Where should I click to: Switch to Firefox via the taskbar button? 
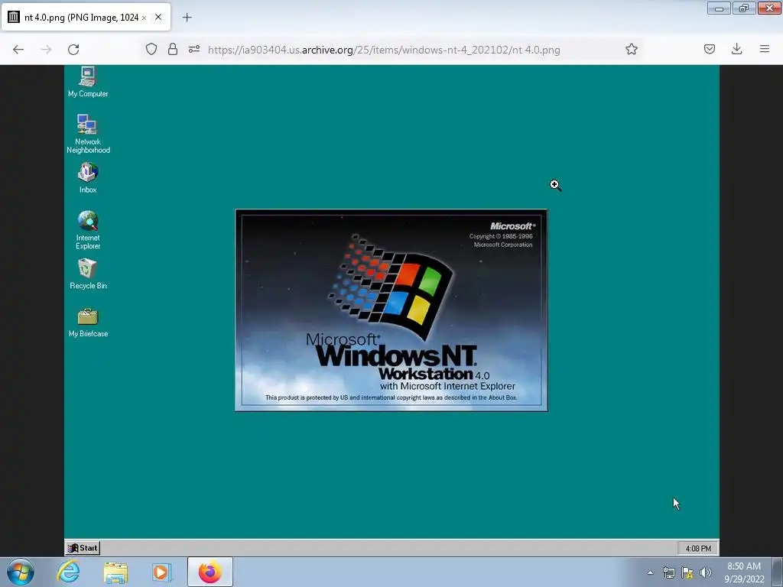pyautogui.click(x=210, y=572)
